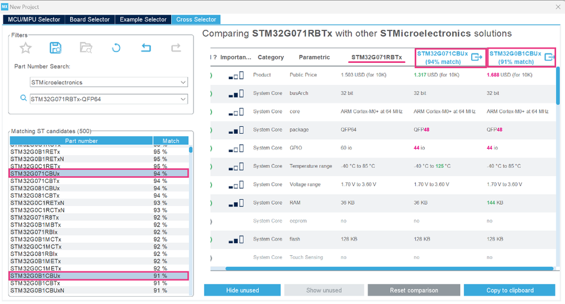This screenshot has height=304, width=565.
Task: Click the Hide unused button
Action: [x=242, y=290]
